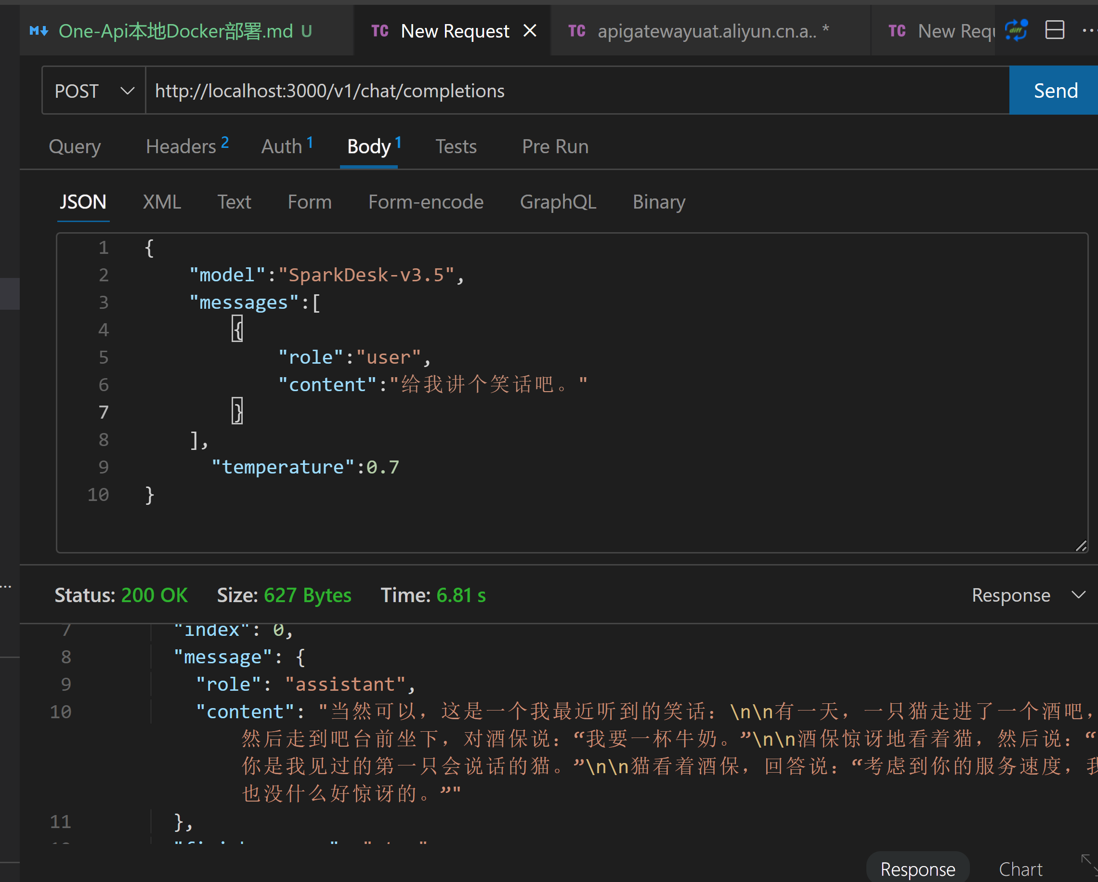Screen dimensions: 1098x882
Task: Click the format/sync icon in top bar
Action: [1016, 30]
